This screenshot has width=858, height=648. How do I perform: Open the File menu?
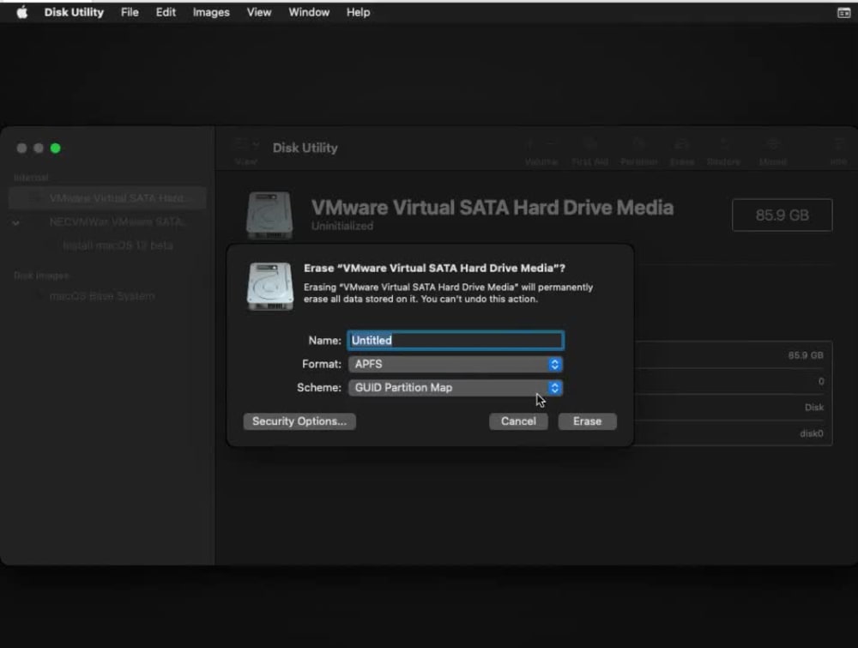pyautogui.click(x=129, y=12)
